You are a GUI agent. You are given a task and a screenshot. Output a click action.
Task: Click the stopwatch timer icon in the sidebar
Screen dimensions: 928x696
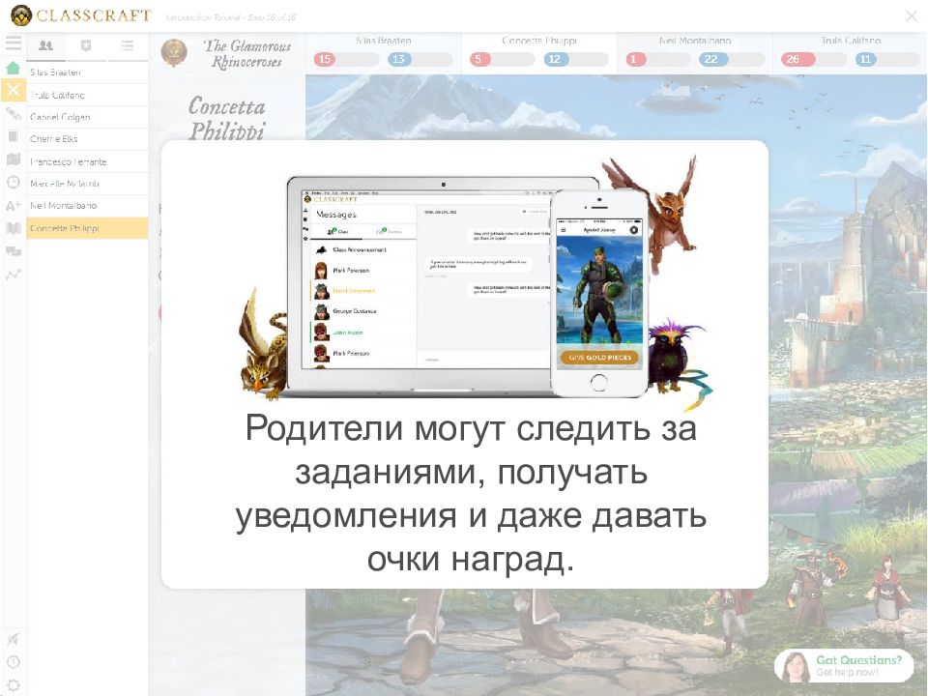(13, 183)
